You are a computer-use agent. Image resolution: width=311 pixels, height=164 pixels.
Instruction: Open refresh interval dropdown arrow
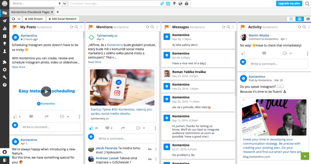point(19,19)
